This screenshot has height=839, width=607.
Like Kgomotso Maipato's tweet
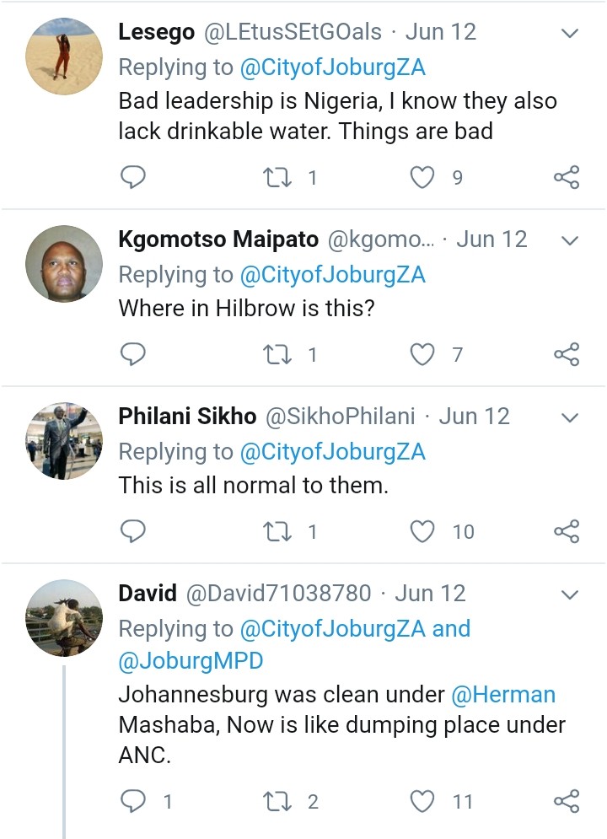tap(422, 354)
